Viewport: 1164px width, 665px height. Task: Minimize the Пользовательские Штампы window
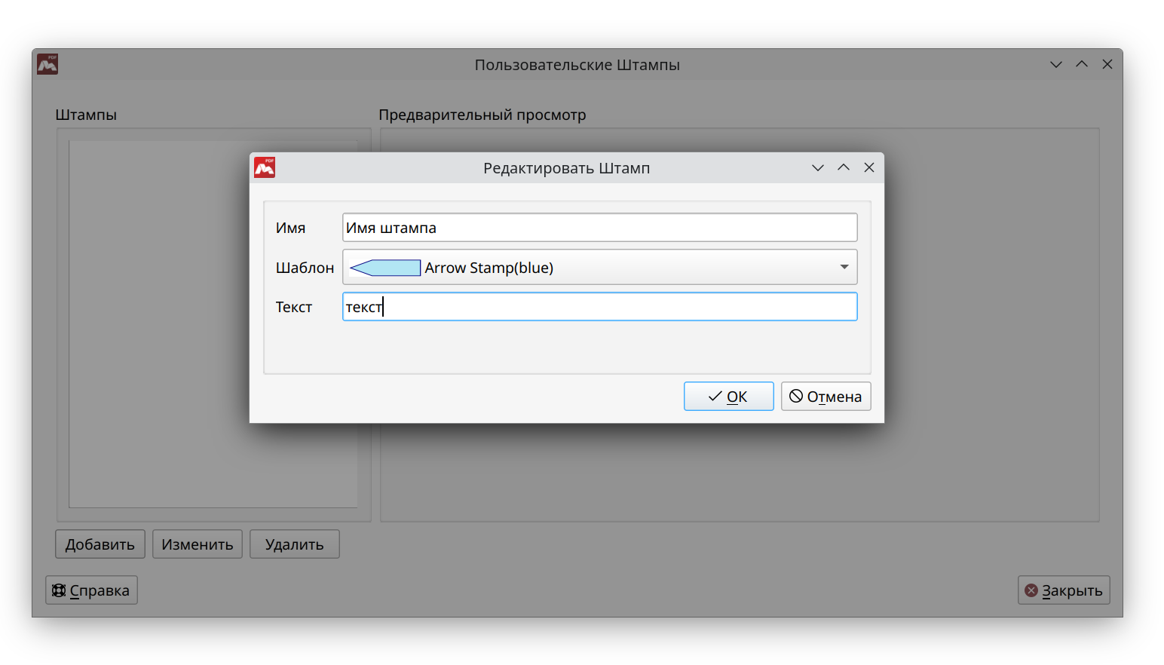tap(1056, 64)
